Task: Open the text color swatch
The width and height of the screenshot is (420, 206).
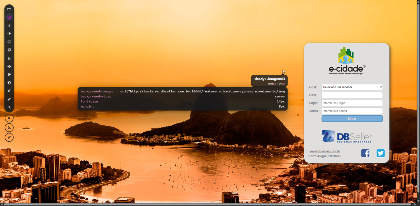Action: tap(9, 118)
